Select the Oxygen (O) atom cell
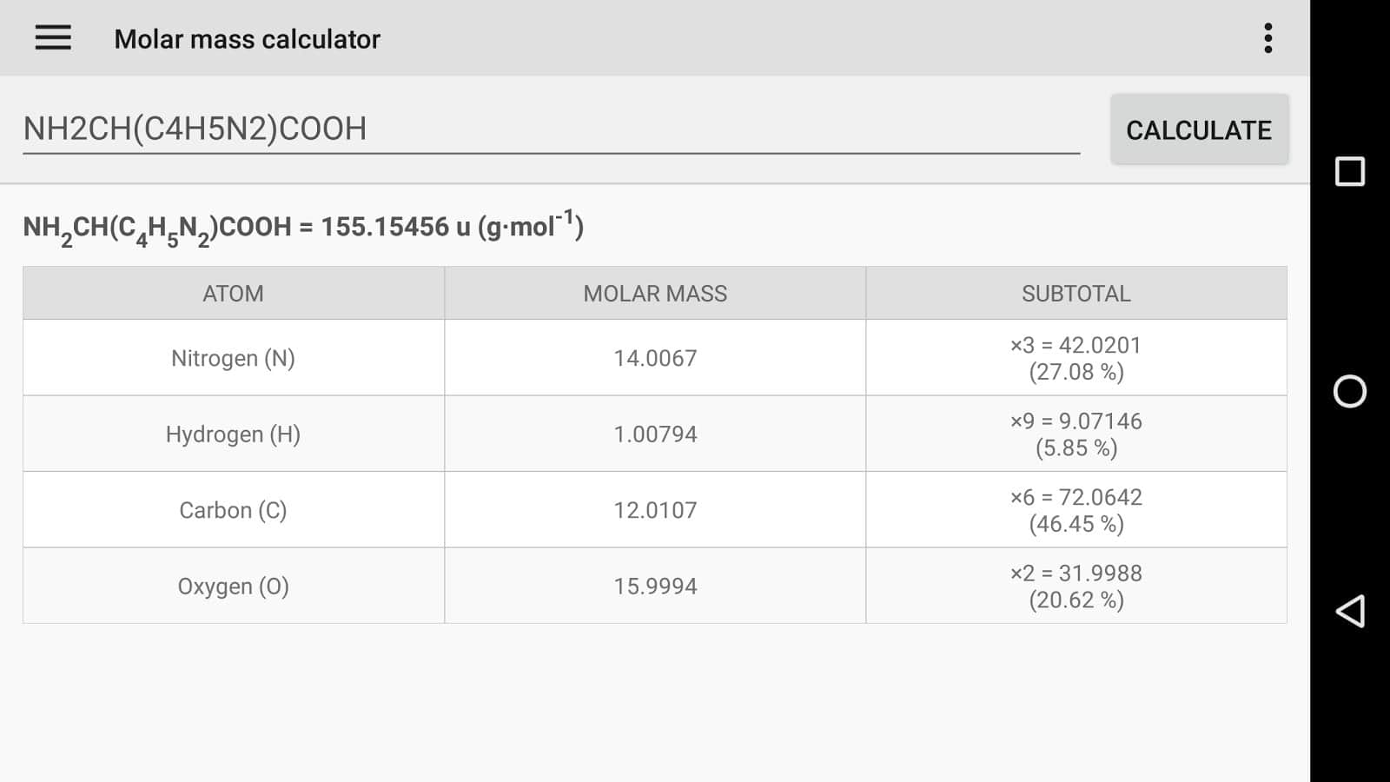The image size is (1390, 782). coord(233,586)
